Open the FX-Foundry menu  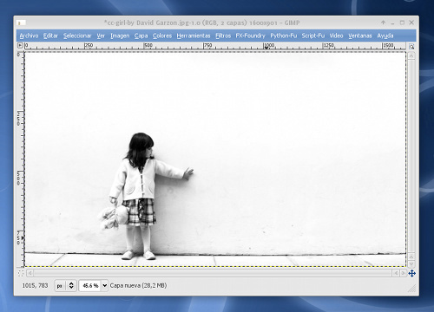(x=250, y=36)
